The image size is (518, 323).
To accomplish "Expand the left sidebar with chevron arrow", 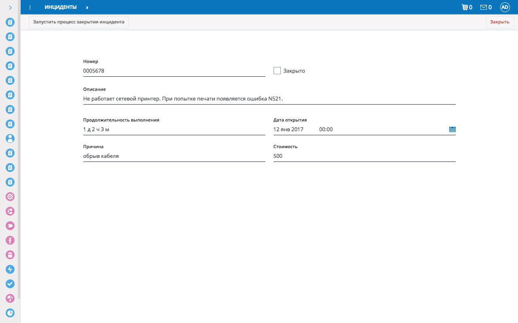I will (x=10, y=7).
